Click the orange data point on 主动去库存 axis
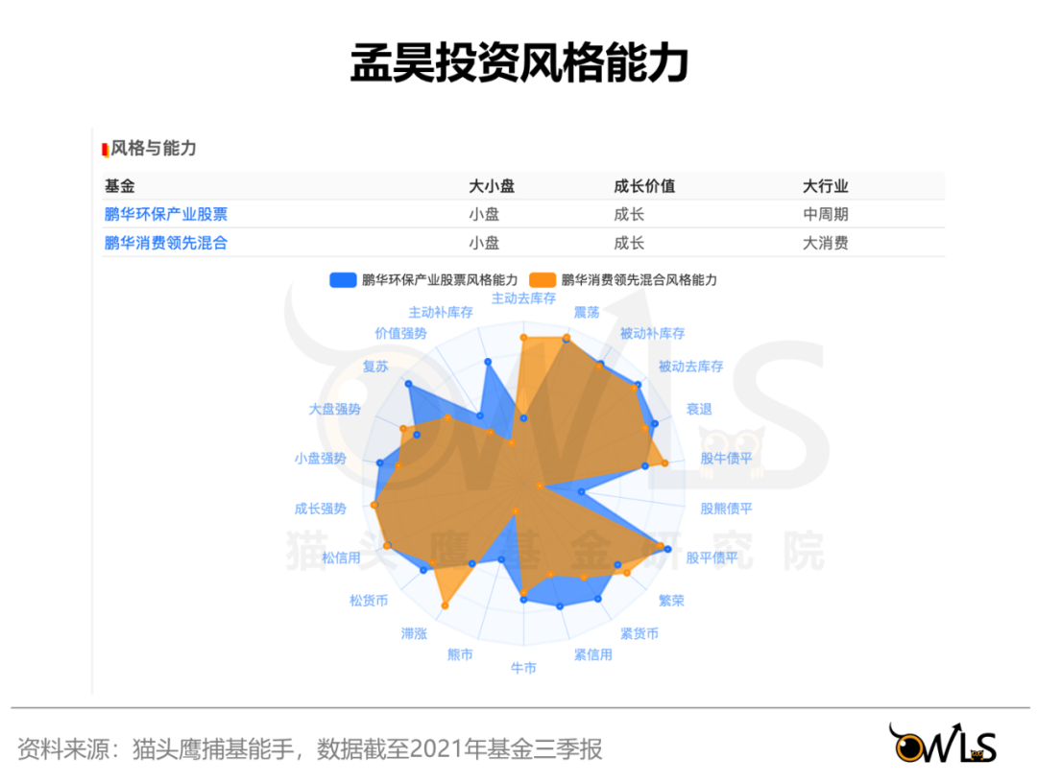The image size is (1037, 783). [x=524, y=338]
